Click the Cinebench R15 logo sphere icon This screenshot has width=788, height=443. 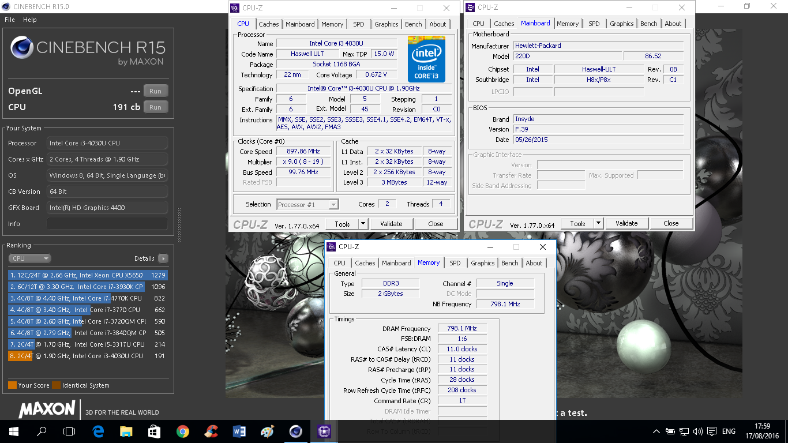click(x=21, y=48)
